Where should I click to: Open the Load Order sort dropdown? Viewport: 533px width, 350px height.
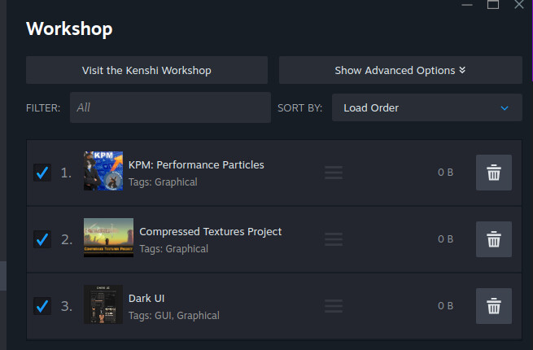(427, 107)
